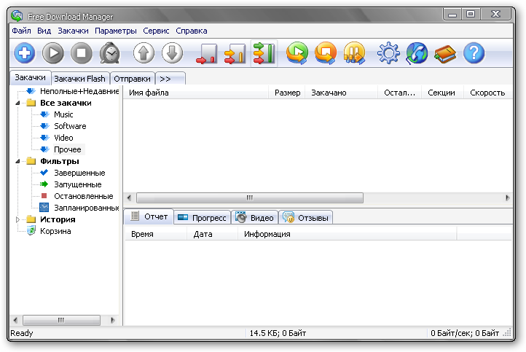Image resolution: width=526 pixels, height=352 pixels.
Task: Sort by the Размер column header
Action: coord(287,93)
